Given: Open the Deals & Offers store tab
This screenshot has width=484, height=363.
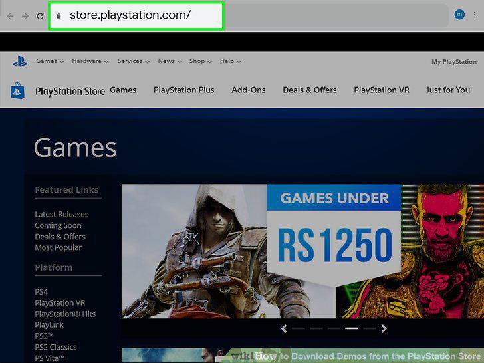Looking at the screenshot, I should pos(310,90).
